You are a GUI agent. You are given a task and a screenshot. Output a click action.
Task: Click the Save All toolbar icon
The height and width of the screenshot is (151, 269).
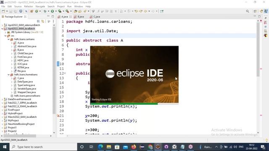[15, 11]
